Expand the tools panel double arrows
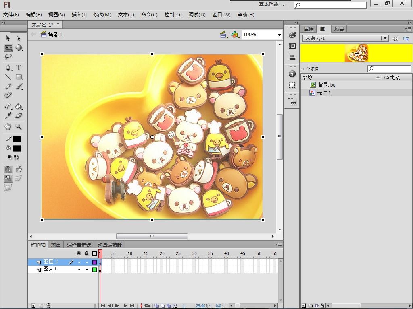Image resolution: width=413 pixels, height=309 pixels. click(x=3, y=23)
